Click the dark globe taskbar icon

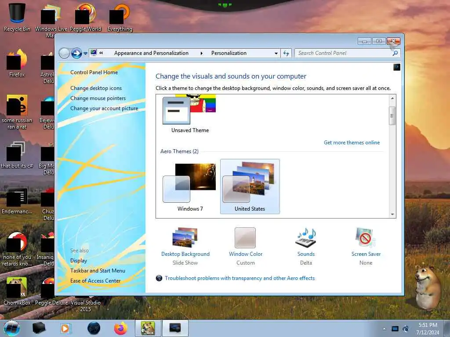point(94,328)
